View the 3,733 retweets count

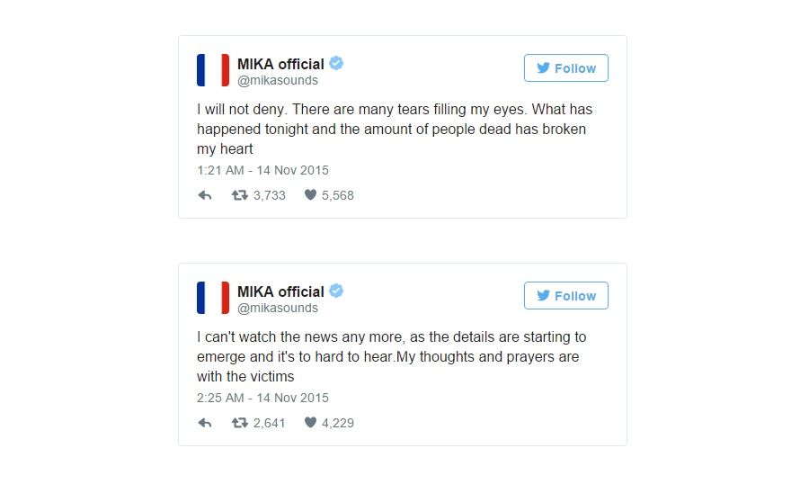[270, 196]
